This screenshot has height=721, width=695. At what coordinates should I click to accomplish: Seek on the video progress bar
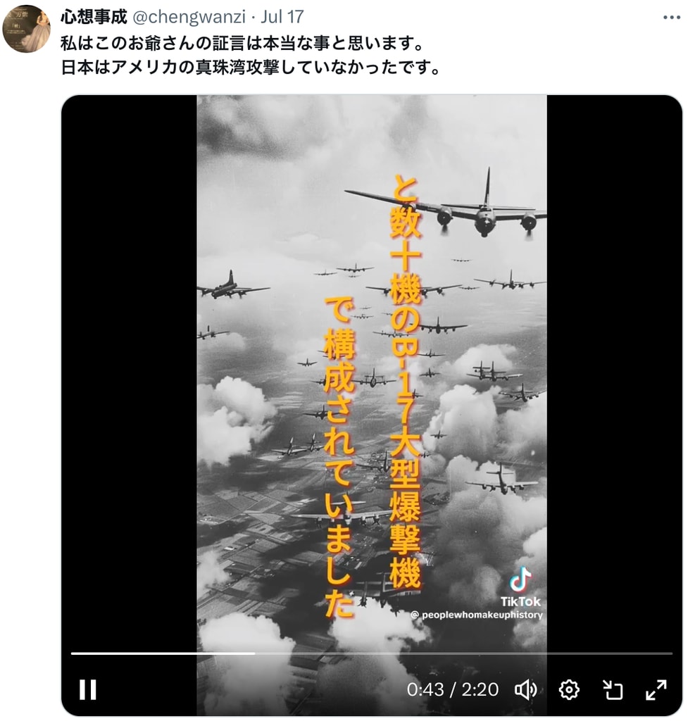(x=372, y=653)
